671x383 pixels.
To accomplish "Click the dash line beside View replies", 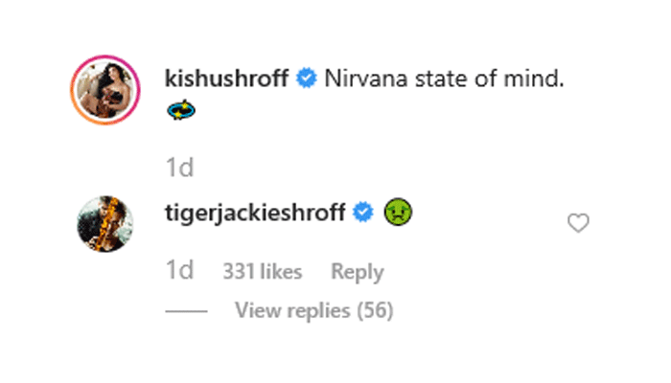I will coord(186,311).
